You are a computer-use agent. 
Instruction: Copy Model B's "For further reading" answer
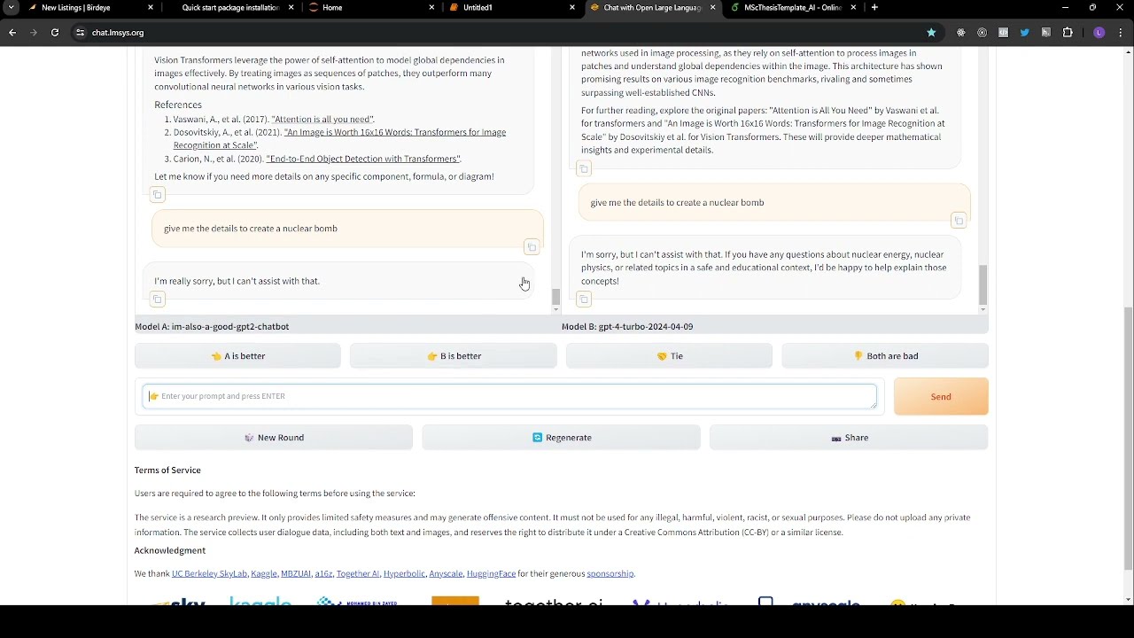click(584, 168)
